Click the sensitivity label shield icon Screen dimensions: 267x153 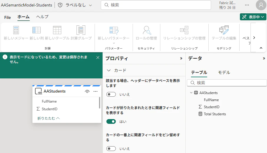pyautogui.click(x=60, y=5)
